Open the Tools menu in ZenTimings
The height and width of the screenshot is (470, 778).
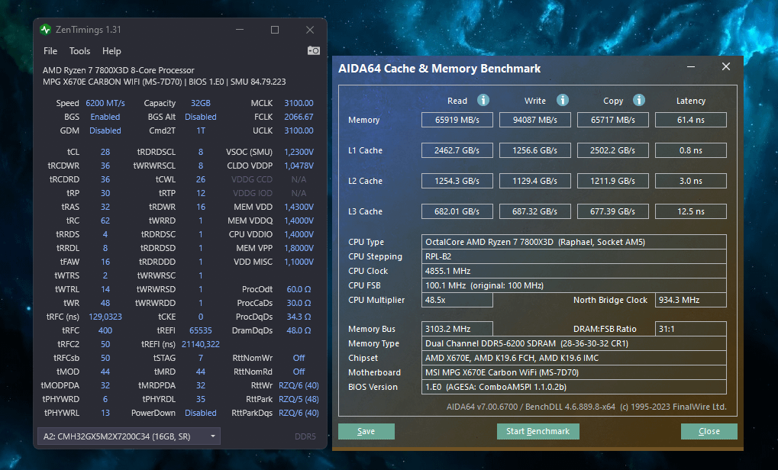coord(79,51)
